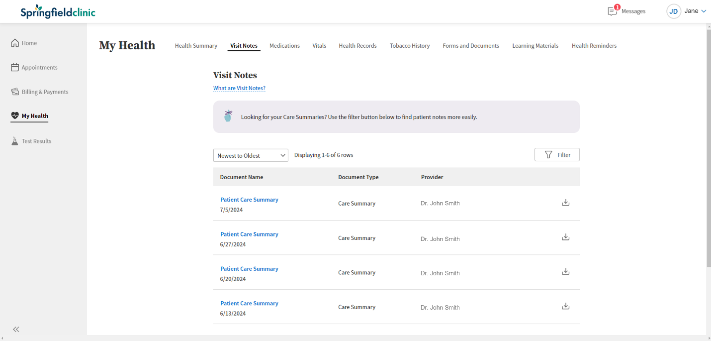Open the Newest to Oldest sort dropdown
This screenshot has height=341, width=711.
[x=251, y=155]
